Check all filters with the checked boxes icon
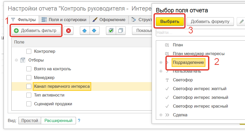Screen dimensions: 245x131 coord(111,31)
